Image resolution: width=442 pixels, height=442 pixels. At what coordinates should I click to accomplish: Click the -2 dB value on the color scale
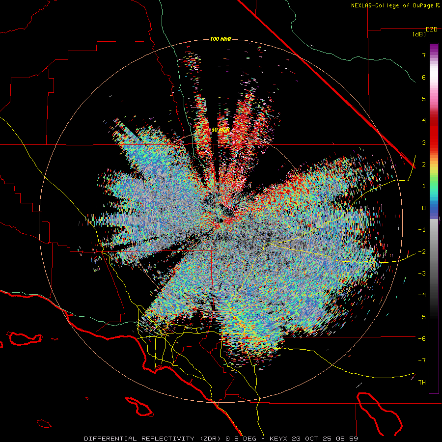tap(422, 251)
